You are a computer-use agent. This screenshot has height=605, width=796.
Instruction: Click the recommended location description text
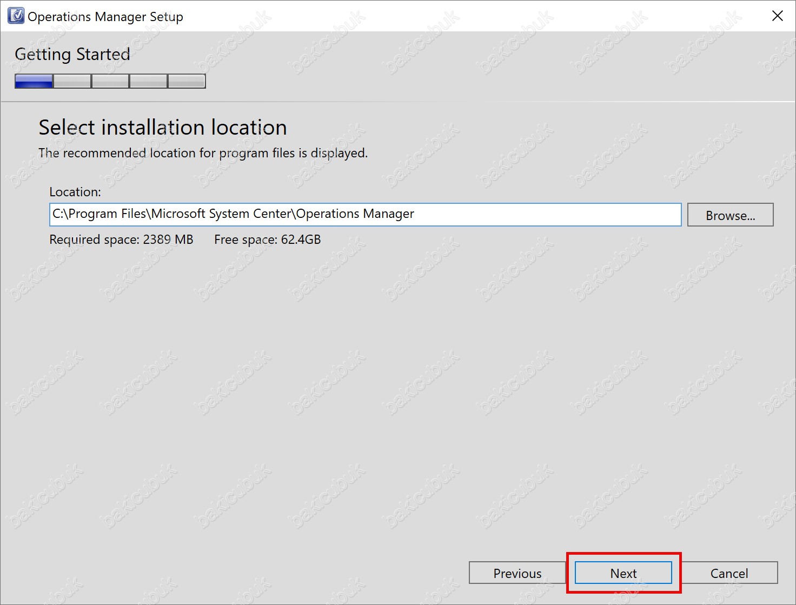(203, 153)
